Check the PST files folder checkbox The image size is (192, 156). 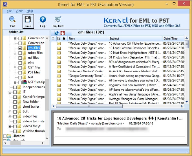[x=20, y=72]
